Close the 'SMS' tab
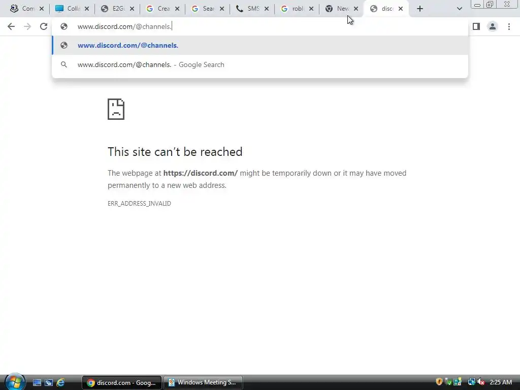This screenshot has width=520, height=390. click(x=266, y=9)
